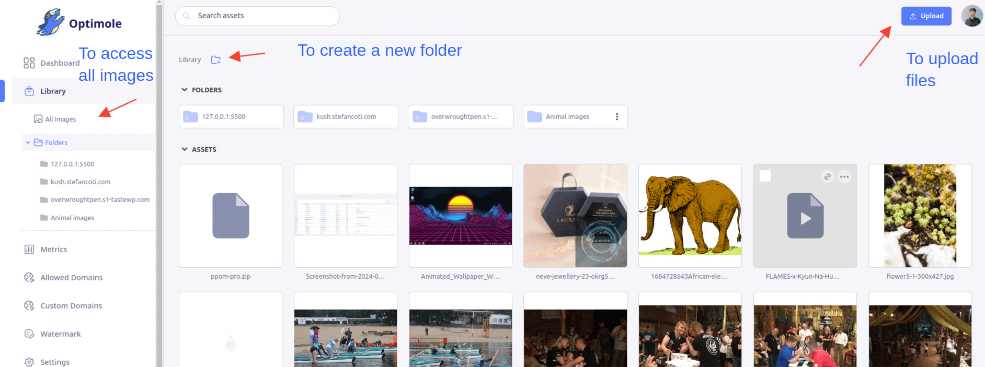Click the play icon on FLAMES video
The width and height of the screenshot is (985, 367).
pos(805,216)
